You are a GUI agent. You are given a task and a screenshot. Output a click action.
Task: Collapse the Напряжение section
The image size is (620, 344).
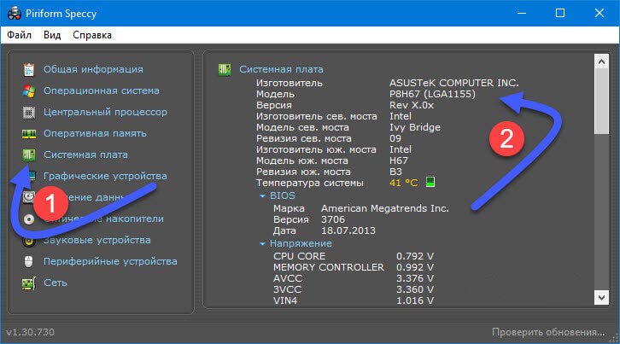click(x=262, y=243)
